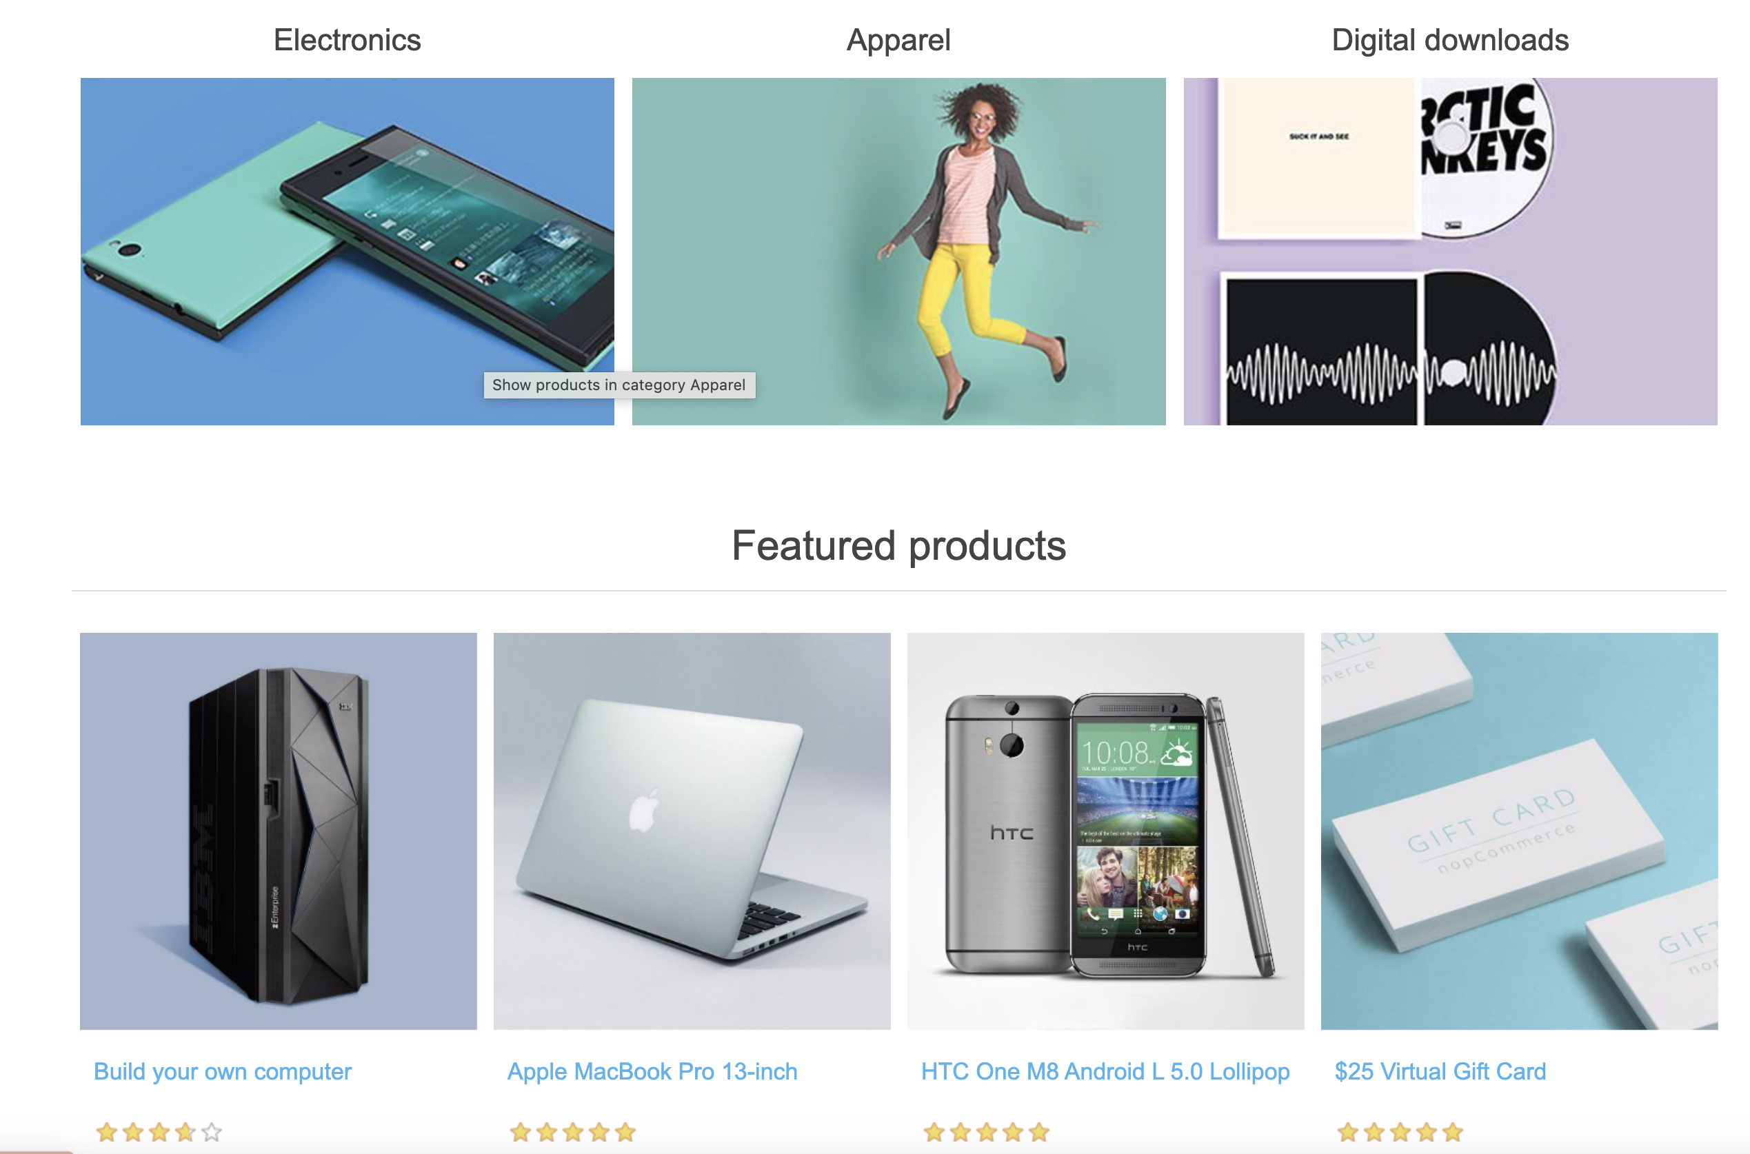Click the $25 Virtual Gift Card link

[1440, 1071]
